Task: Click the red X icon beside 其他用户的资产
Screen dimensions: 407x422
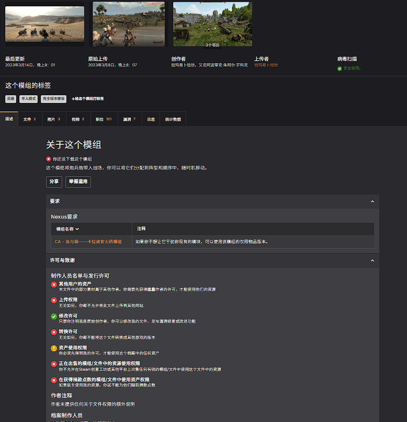Action: [x=54, y=284]
